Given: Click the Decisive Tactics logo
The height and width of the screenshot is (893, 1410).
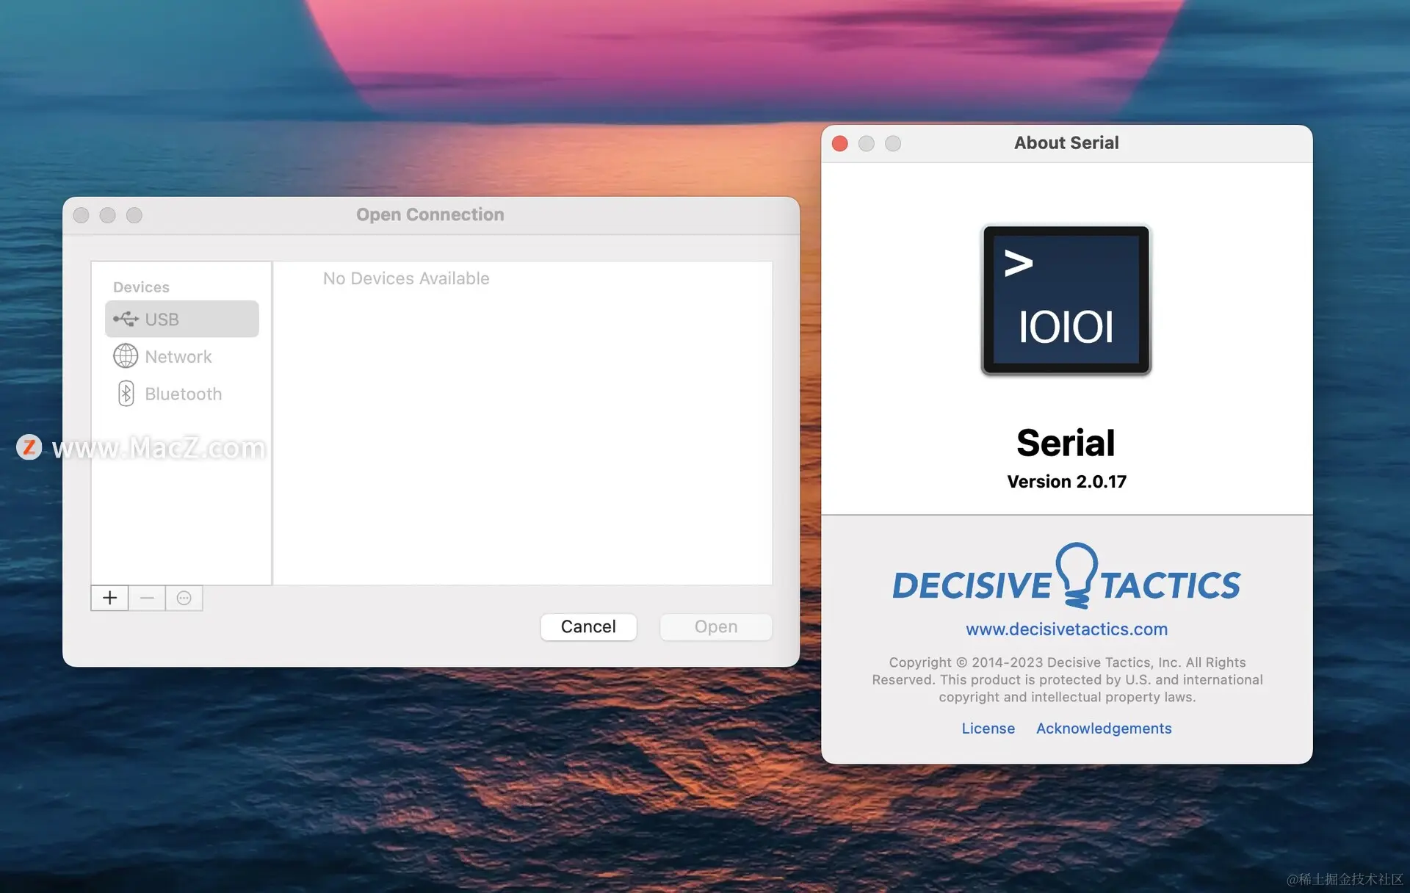Looking at the screenshot, I should (1066, 577).
